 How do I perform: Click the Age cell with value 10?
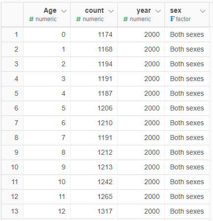[47, 182]
